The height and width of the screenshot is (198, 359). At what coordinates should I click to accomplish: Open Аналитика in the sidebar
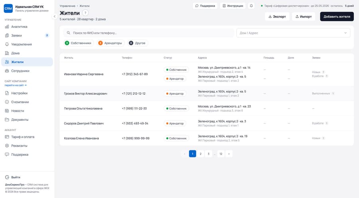27,27
